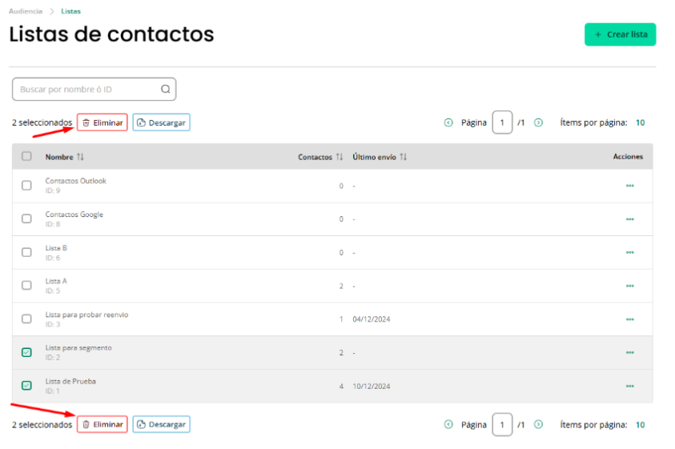
Task: Navigate to Audiencia breadcrumb
Action: coord(26,11)
